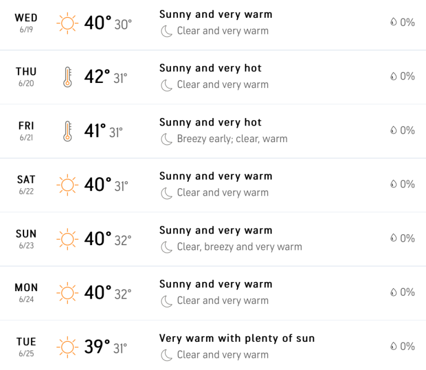
Task: Click 'Very warm with plenty of sun'
Action: pyautogui.click(x=237, y=338)
